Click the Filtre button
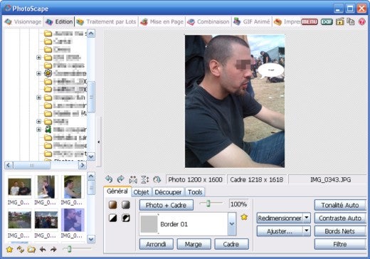Image resolution: width=370 pixels, height=259 pixels. (x=340, y=244)
